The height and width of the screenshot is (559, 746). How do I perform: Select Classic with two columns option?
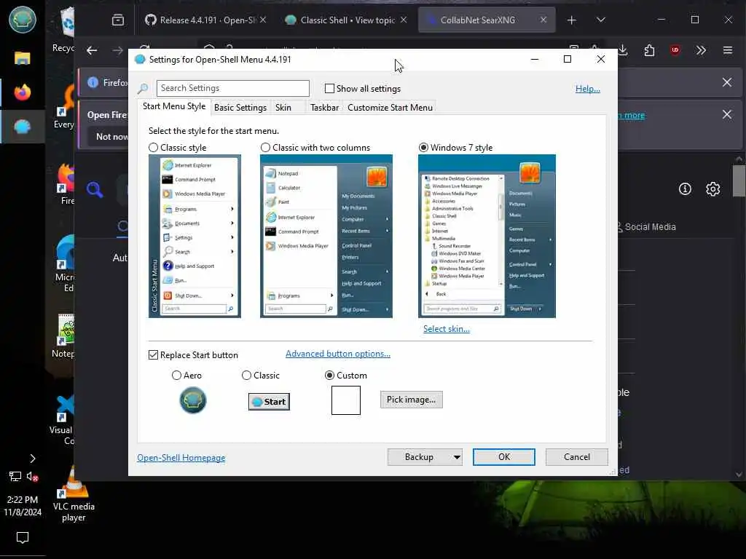tap(265, 148)
